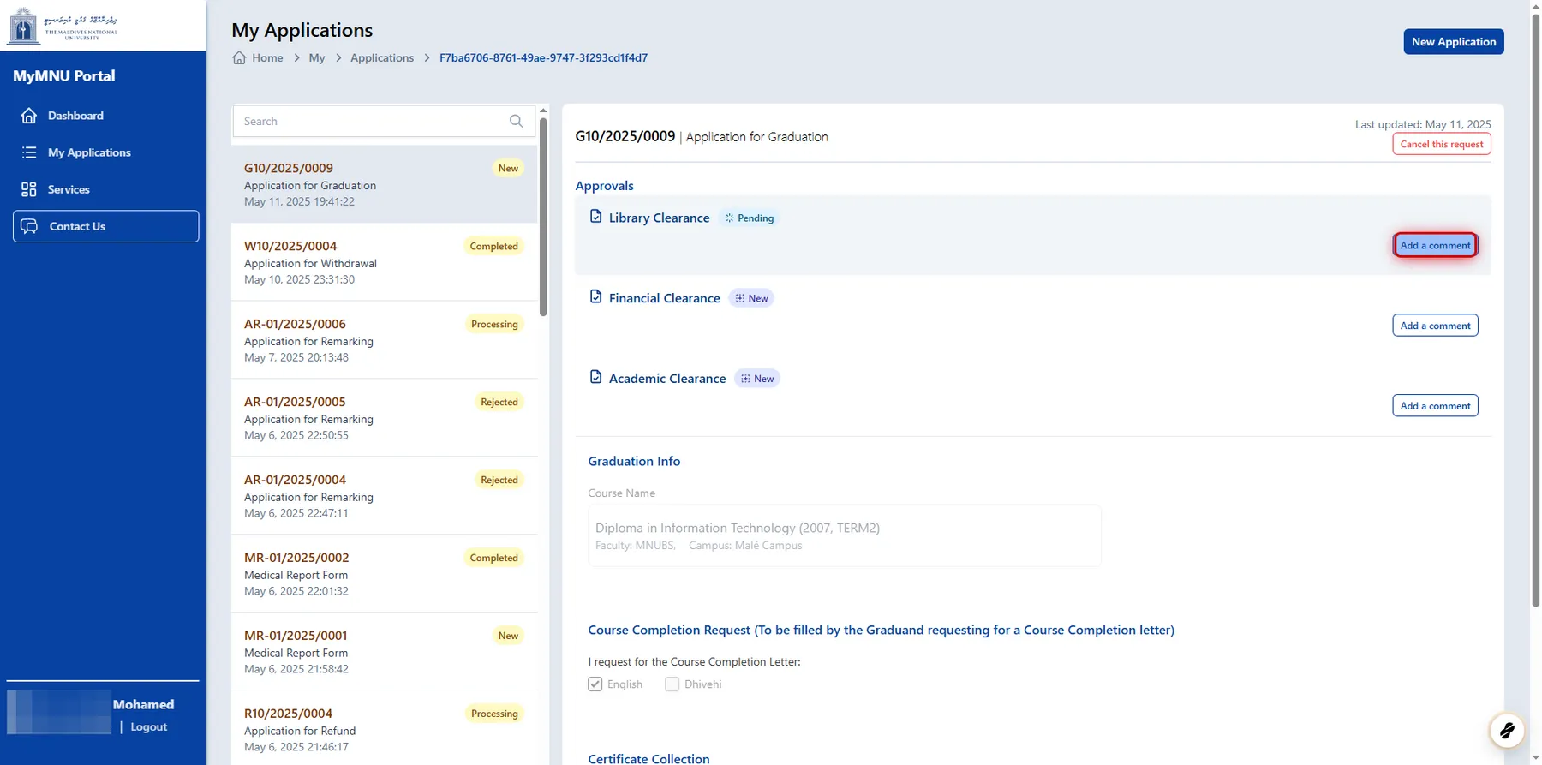Click the floating round widget icon at bottom right
This screenshot has width=1542, height=765.
(1506, 731)
